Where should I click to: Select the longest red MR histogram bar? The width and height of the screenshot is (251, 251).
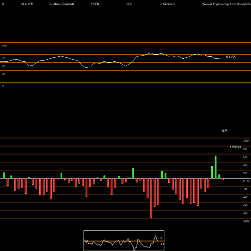151,198
